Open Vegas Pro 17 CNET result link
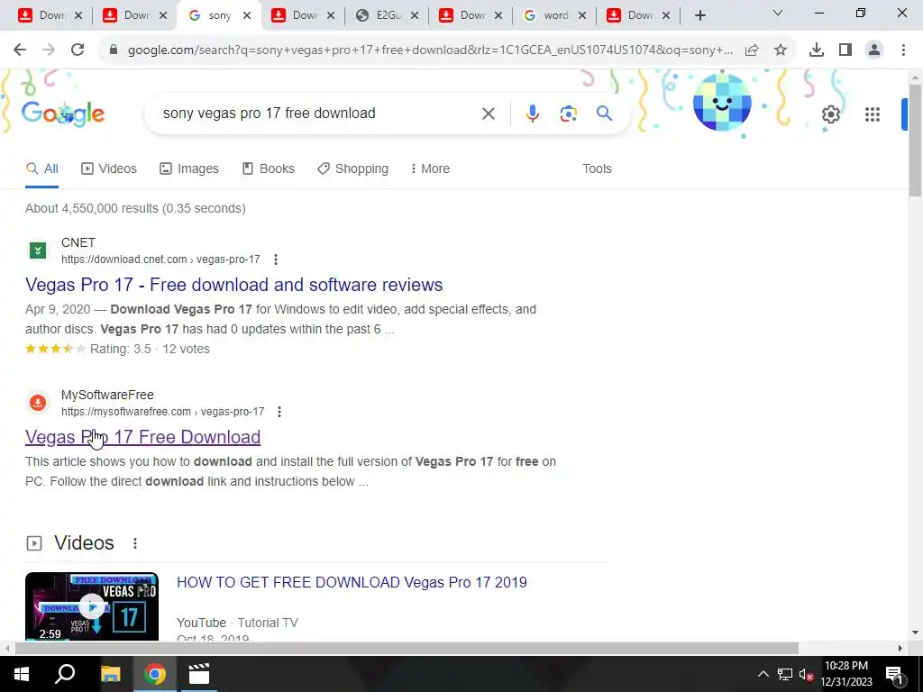The image size is (923, 692). [x=233, y=285]
